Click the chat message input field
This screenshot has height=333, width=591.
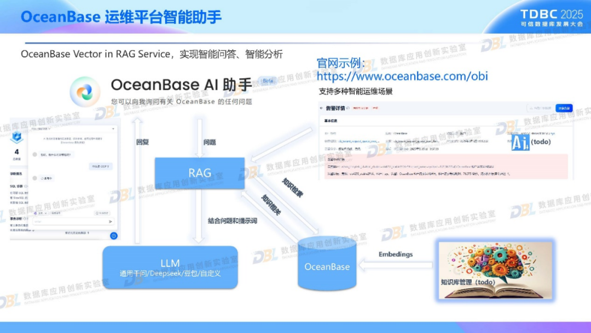pos(73,221)
